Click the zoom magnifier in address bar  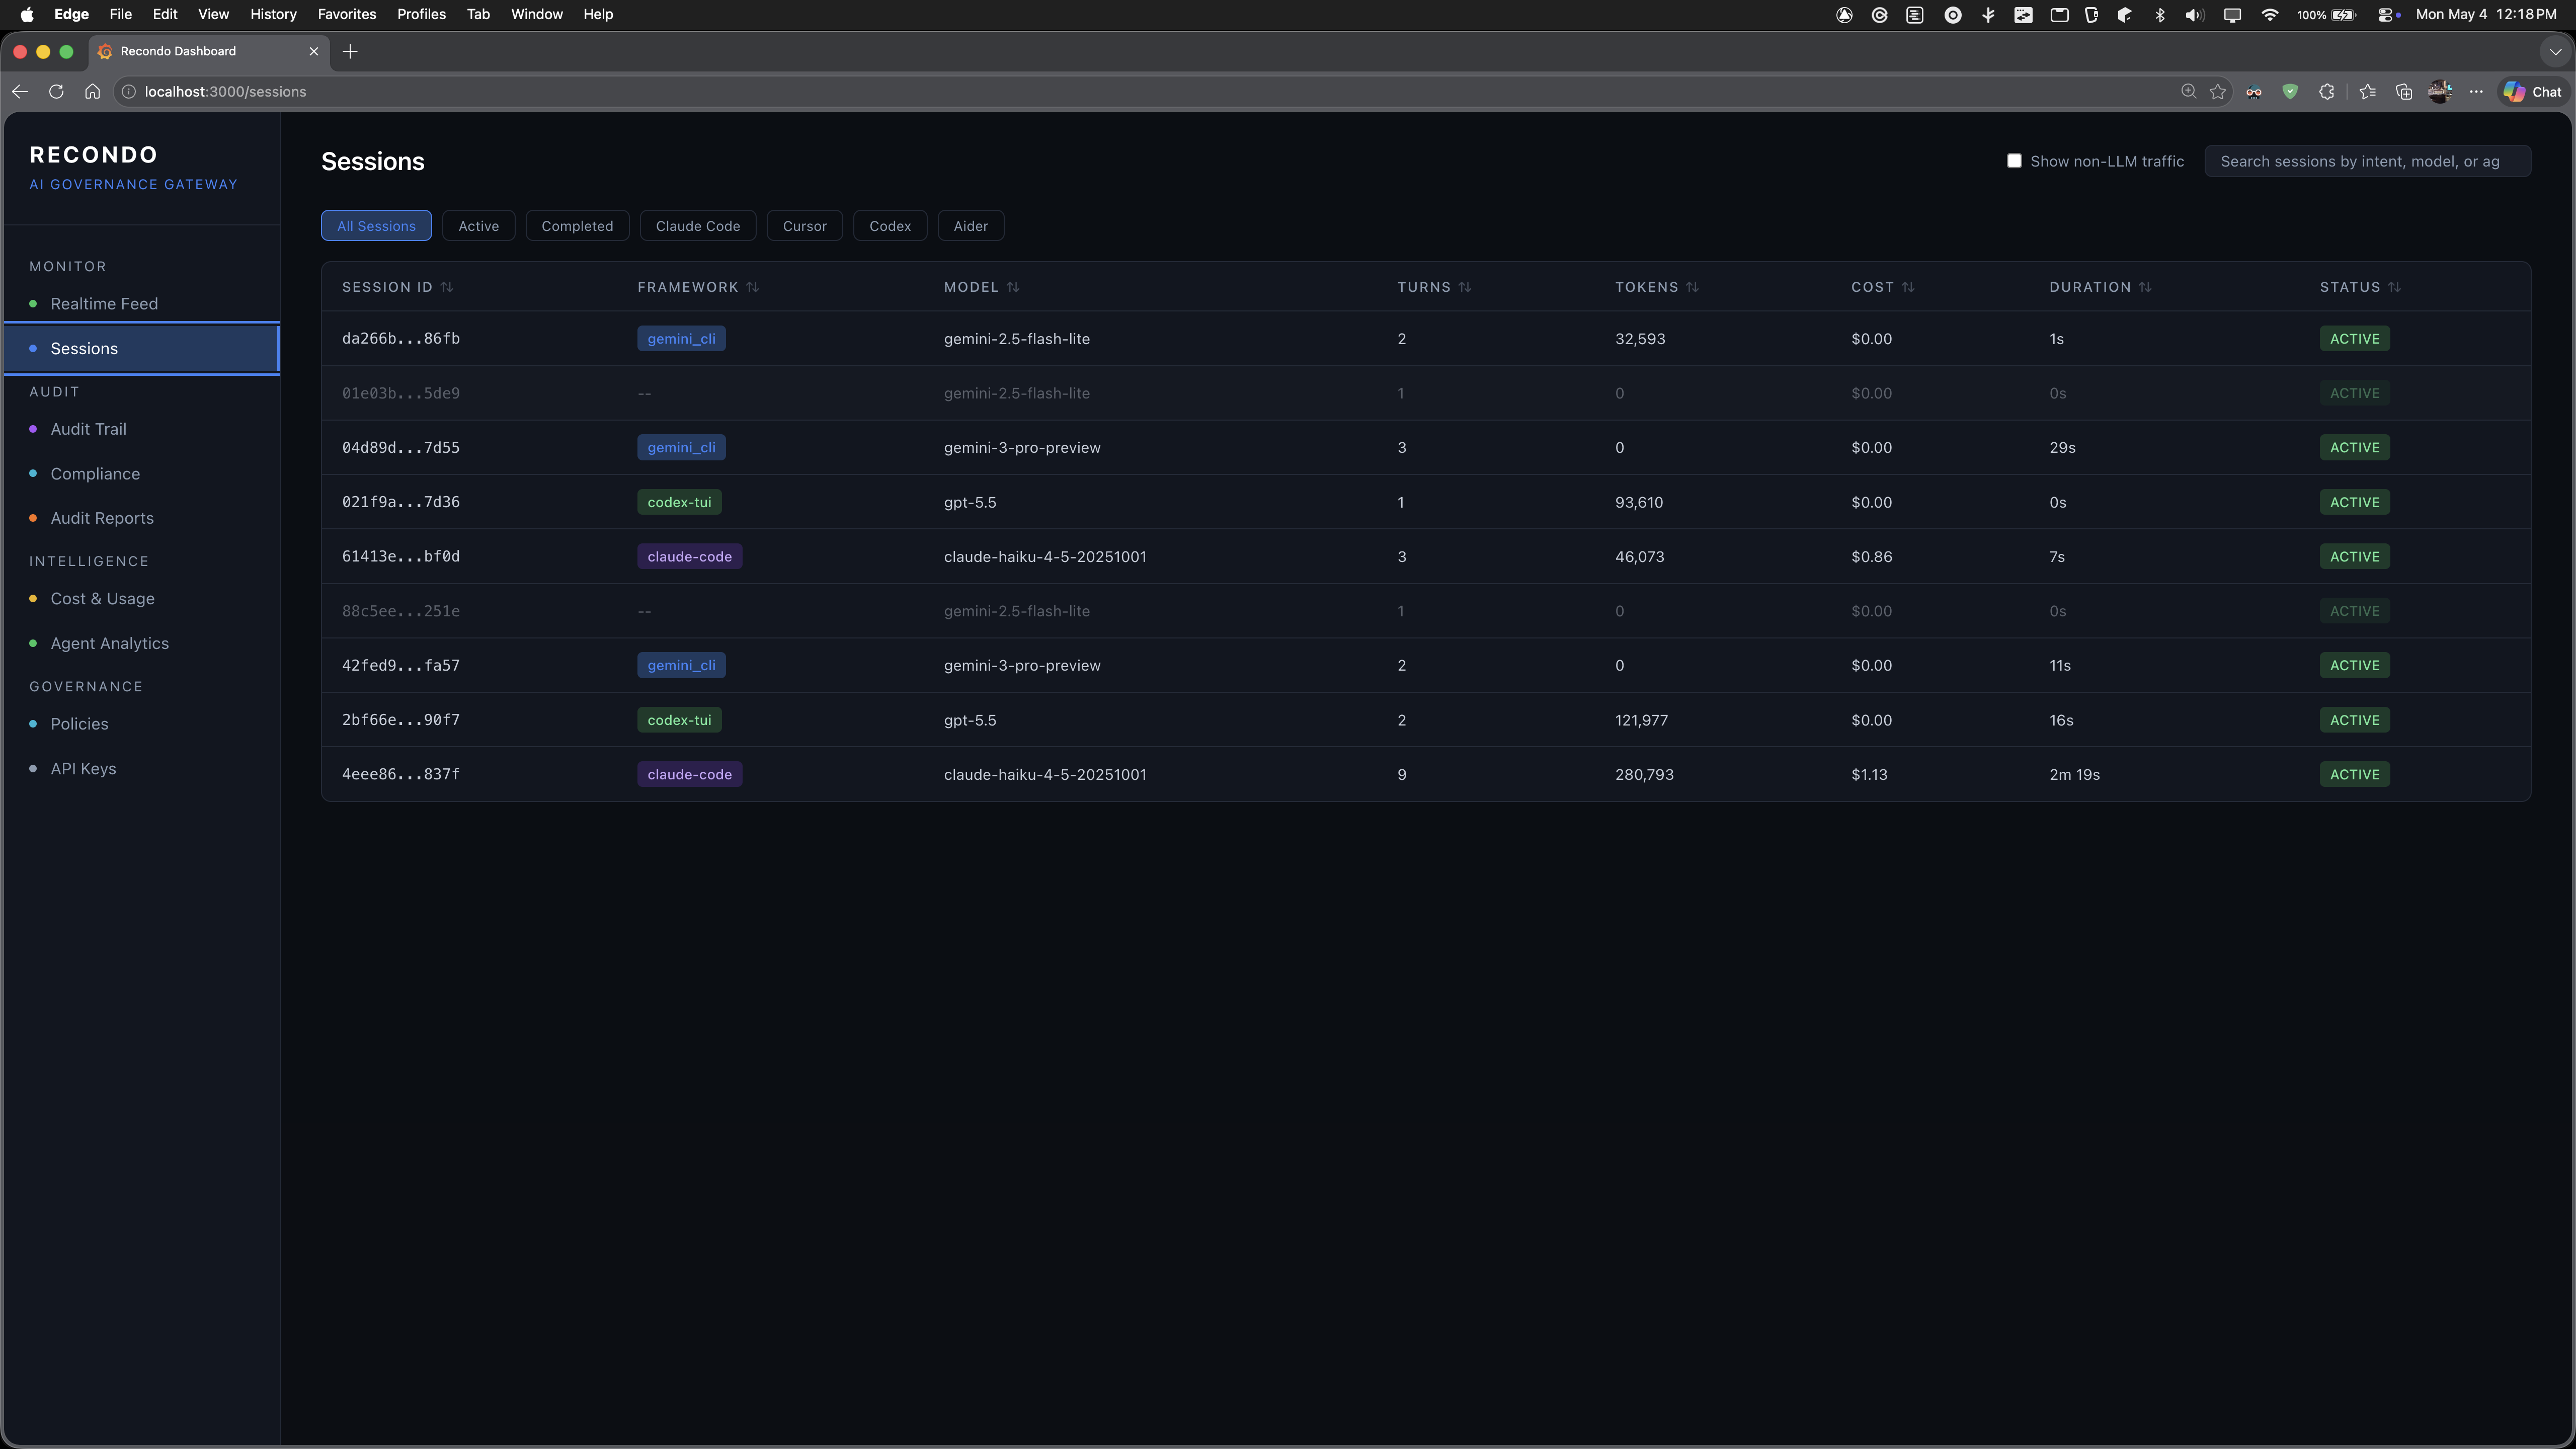tap(2188, 91)
